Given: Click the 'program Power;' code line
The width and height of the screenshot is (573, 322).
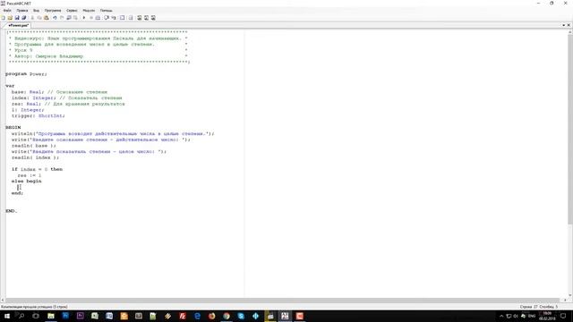Looking at the screenshot, I should tap(26, 74).
